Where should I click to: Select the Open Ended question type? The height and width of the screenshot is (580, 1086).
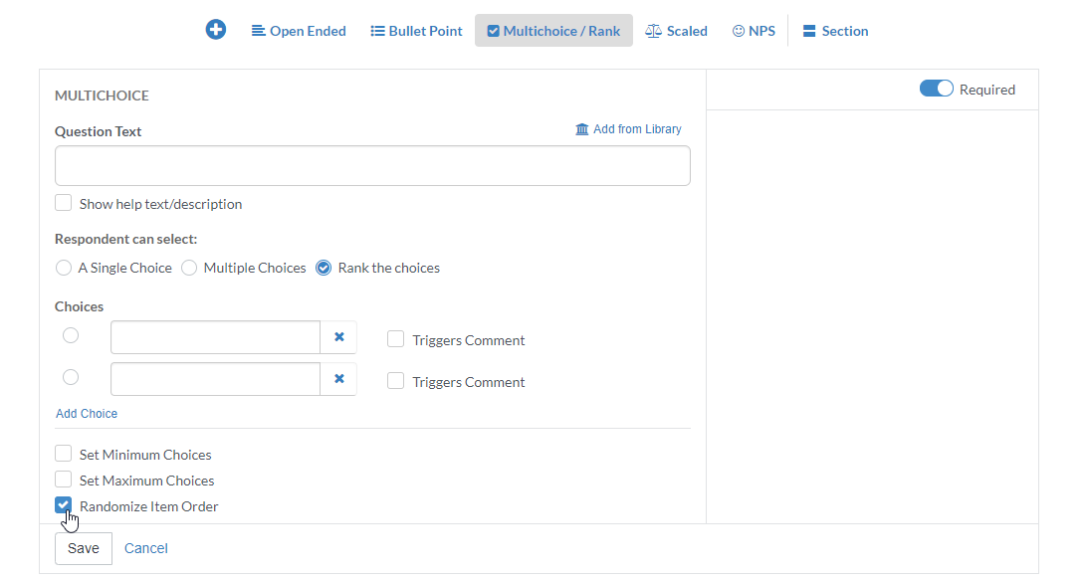[299, 31]
